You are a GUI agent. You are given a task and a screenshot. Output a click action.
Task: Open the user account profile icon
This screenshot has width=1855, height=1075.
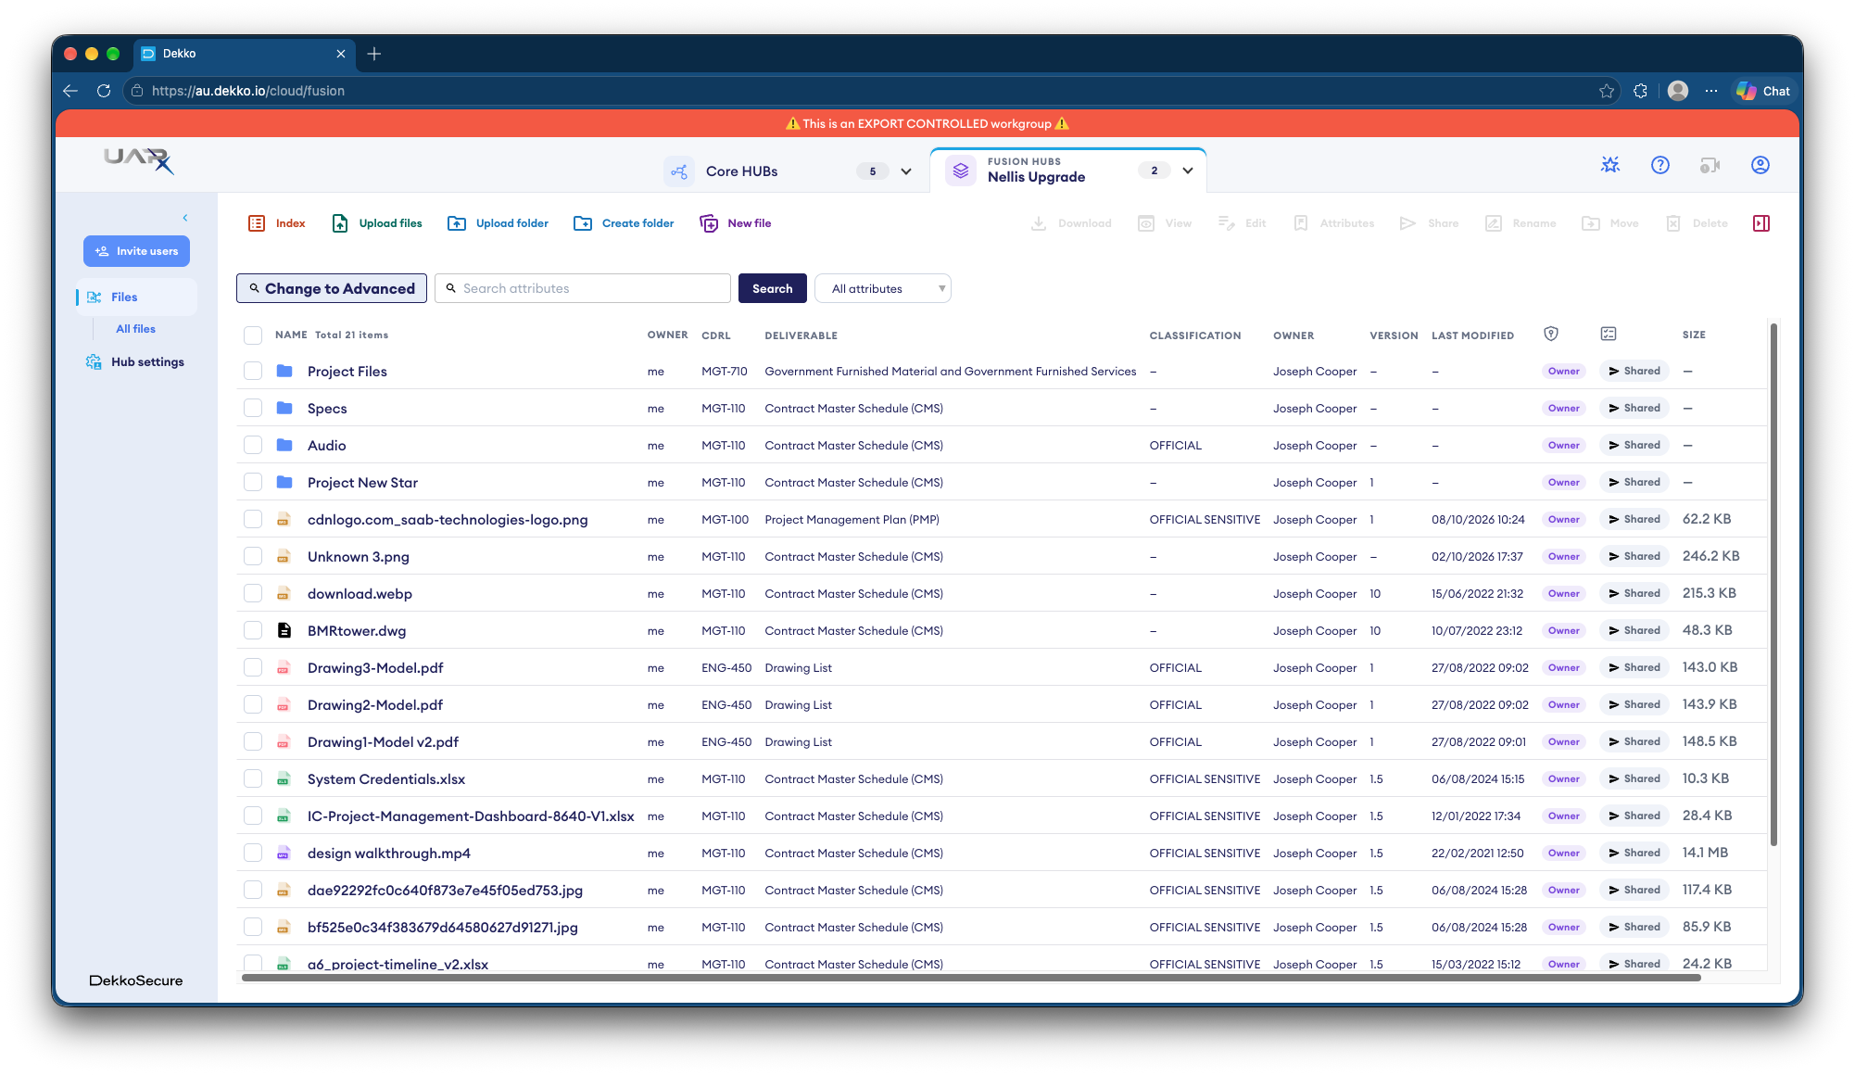point(1760,165)
